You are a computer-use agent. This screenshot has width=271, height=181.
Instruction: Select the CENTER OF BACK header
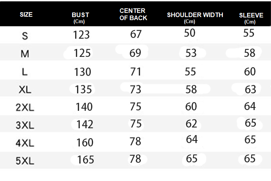133,14
